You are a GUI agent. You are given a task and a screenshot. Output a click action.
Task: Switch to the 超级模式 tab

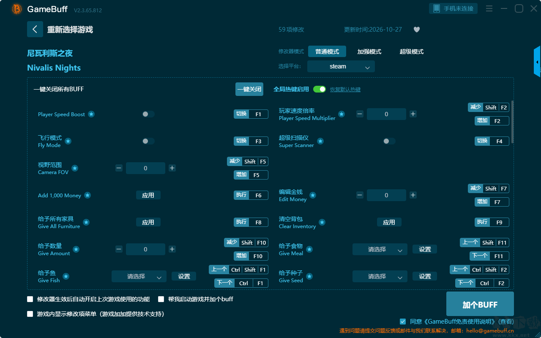pos(412,52)
